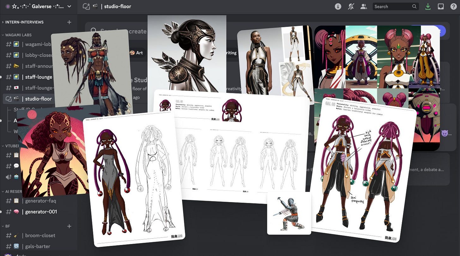Click the megaphone emoji on staff-announcements row
The width and height of the screenshot is (460, 256).
[x=16, y=66]
